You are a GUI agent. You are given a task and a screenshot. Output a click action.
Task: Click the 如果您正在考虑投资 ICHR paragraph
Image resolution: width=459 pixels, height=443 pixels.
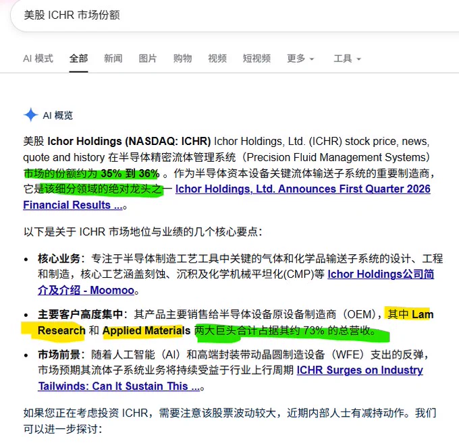(230, 421)
